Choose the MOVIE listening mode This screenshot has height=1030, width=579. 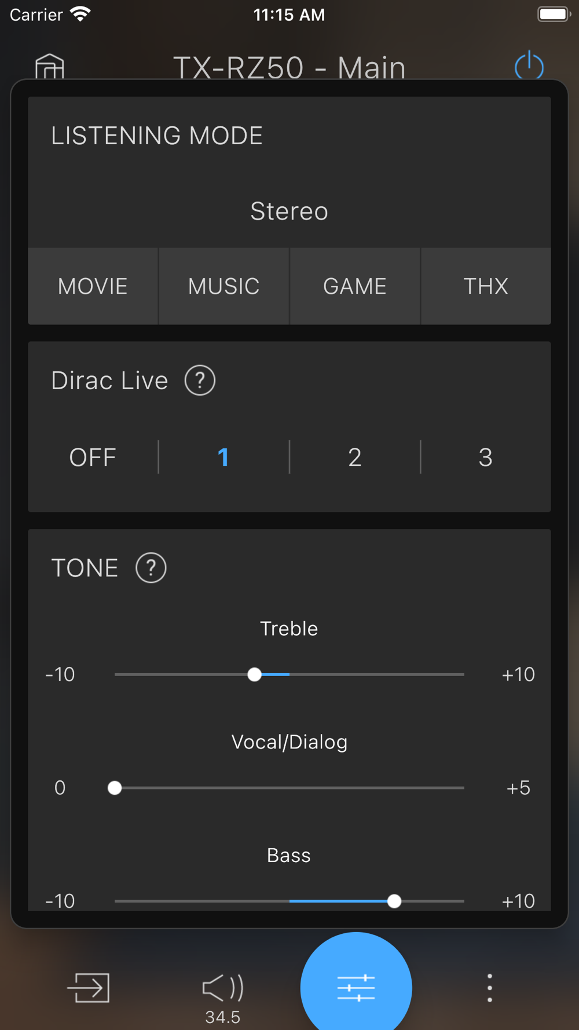coord(93,286)
